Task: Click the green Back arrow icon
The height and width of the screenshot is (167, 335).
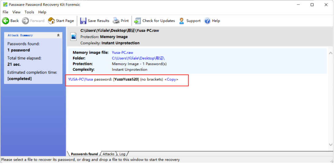Action: pos(6,21)
